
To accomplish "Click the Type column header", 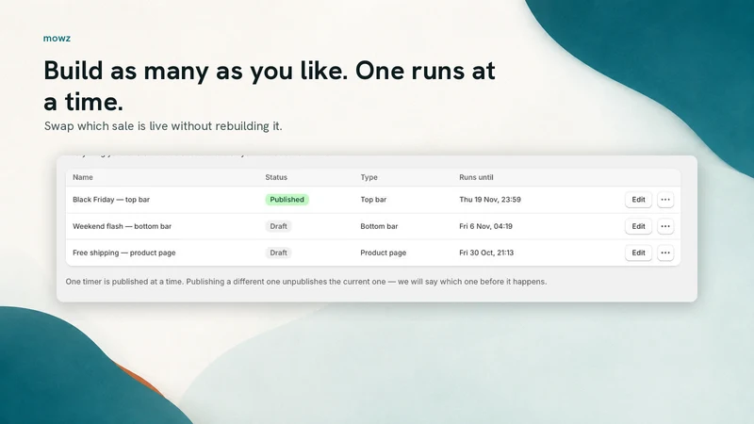I will [x=369, y=177].
